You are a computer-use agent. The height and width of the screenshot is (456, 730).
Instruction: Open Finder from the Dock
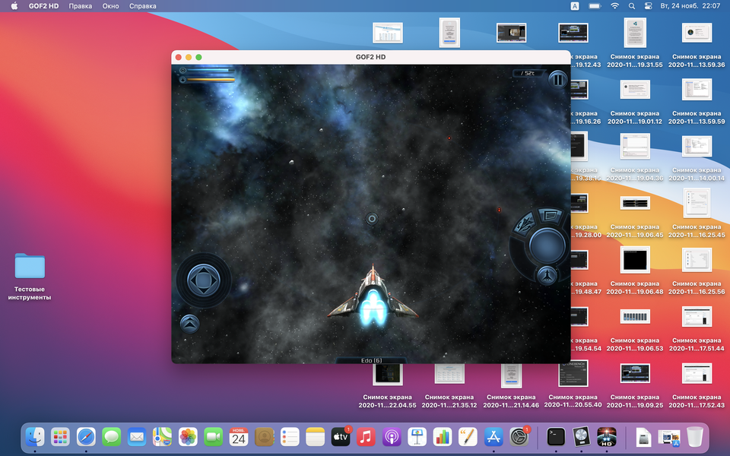click(x=35, y=437)
